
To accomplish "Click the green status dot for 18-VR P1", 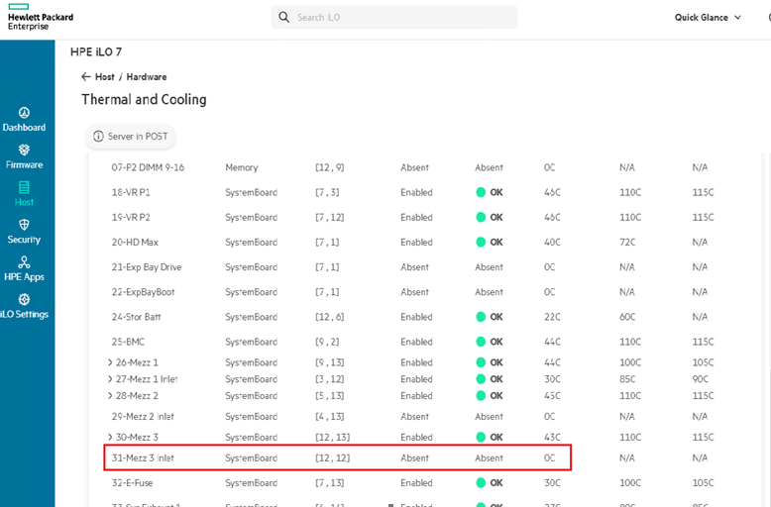I will pos(481,192).
